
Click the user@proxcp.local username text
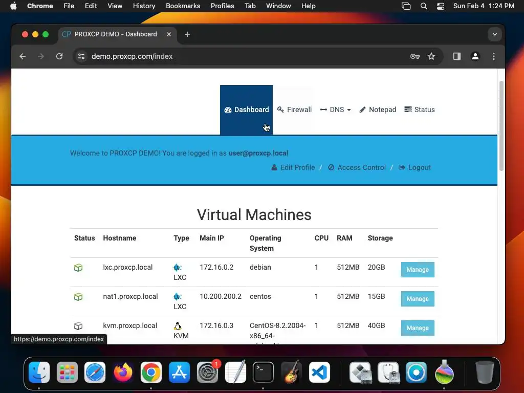(x=258, y=153)
